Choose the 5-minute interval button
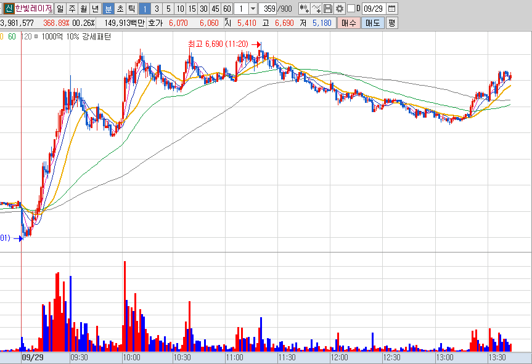 (x=168, y=9)
